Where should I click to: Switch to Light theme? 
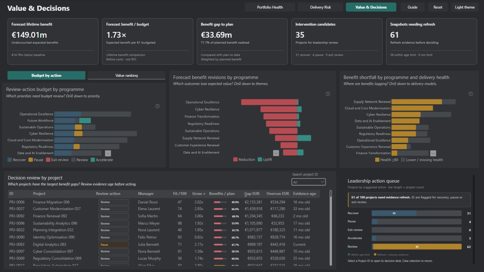pyautogui.click(x=465, y=7)
